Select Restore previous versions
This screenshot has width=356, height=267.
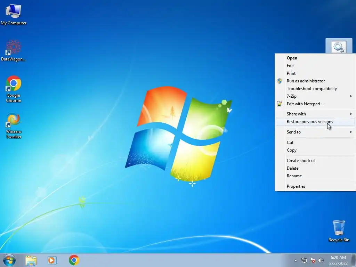pyautogui.click(x=315, y=122)
